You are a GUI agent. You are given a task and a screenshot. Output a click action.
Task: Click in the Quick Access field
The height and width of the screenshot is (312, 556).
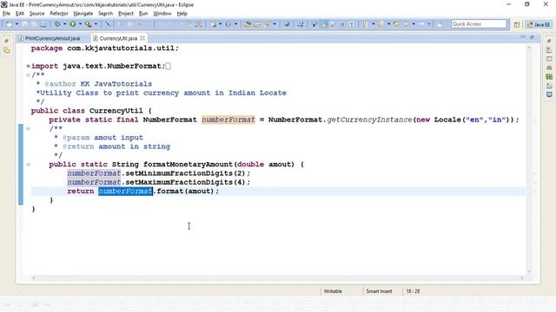479,23
